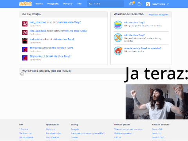Open the Stwórz menu item
This screenshot has width=188, height=141.
(x=39, y=4)
